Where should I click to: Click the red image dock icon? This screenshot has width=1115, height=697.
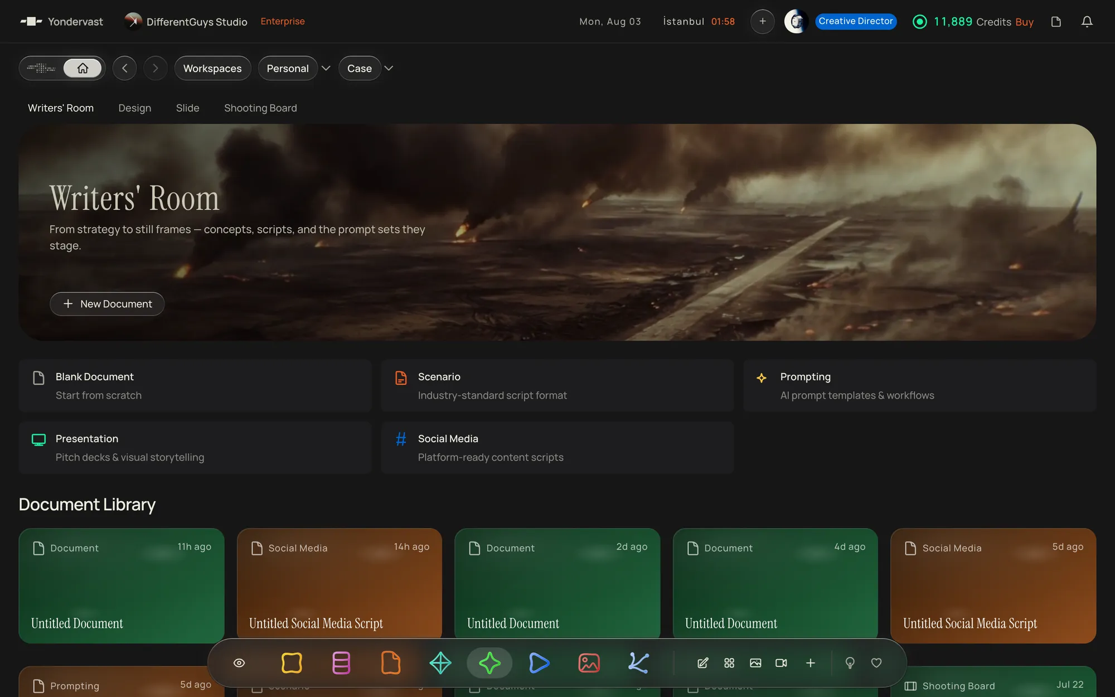pos(589,663)
